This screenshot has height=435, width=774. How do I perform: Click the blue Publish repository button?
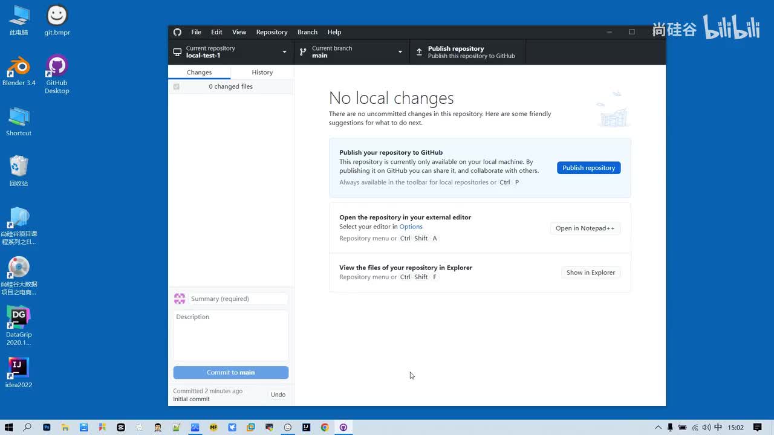(588, 168)
